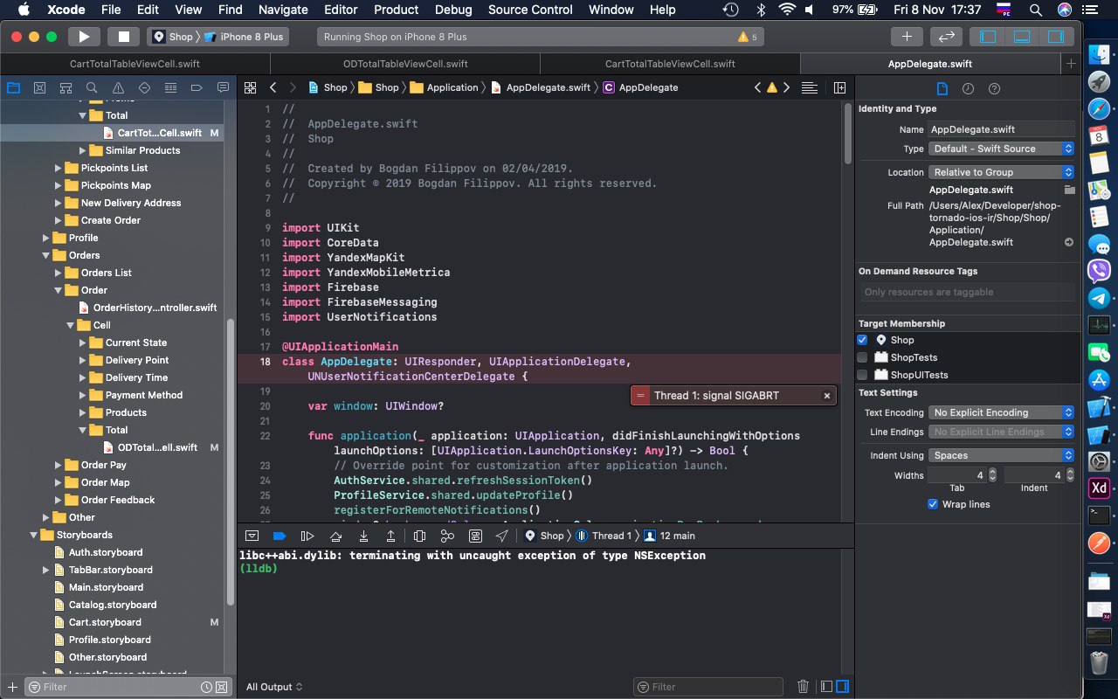This screenshot has width=1118, height=699.
Task: Step out in debugger
Action: pos(390,536)
